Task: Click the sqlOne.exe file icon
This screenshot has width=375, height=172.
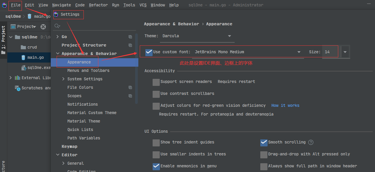Action: pos(24,68)
